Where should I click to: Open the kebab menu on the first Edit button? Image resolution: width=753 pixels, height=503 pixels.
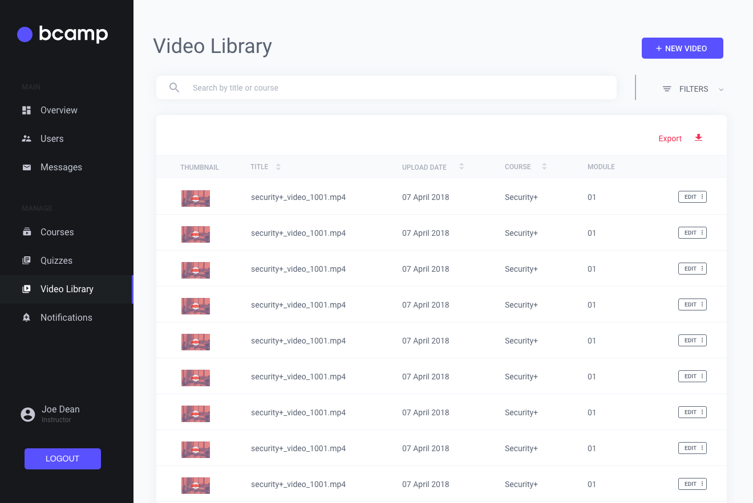coord(702,197)
